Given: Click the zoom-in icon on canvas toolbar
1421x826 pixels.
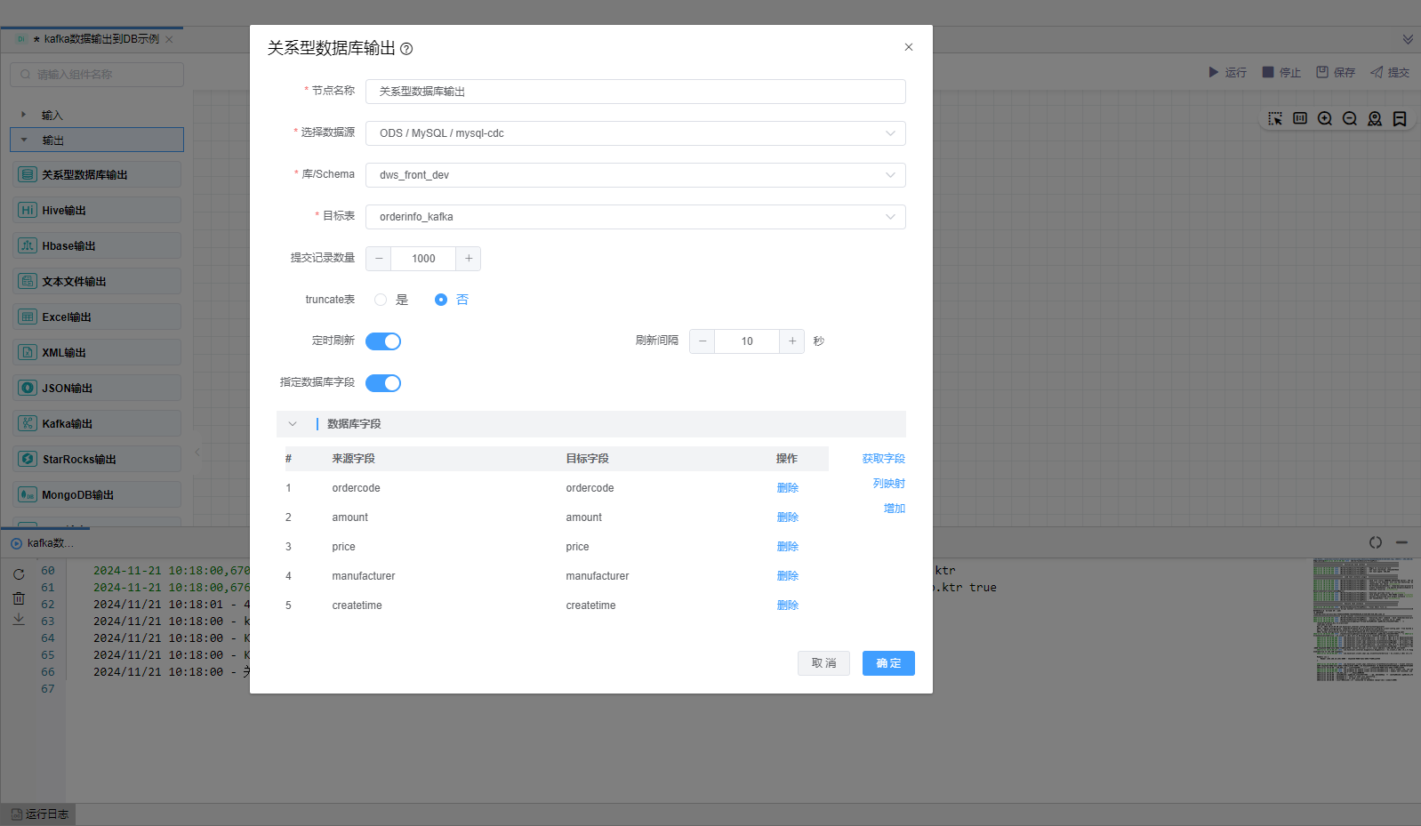Looking at the screenshot, I should 1325,119.
